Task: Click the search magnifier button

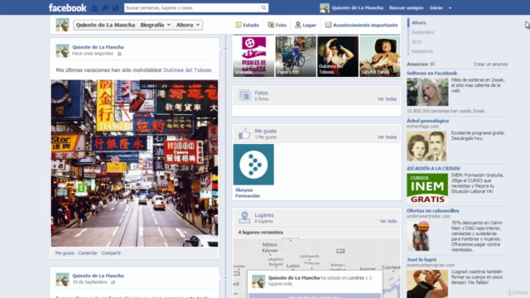Action: 263,7
